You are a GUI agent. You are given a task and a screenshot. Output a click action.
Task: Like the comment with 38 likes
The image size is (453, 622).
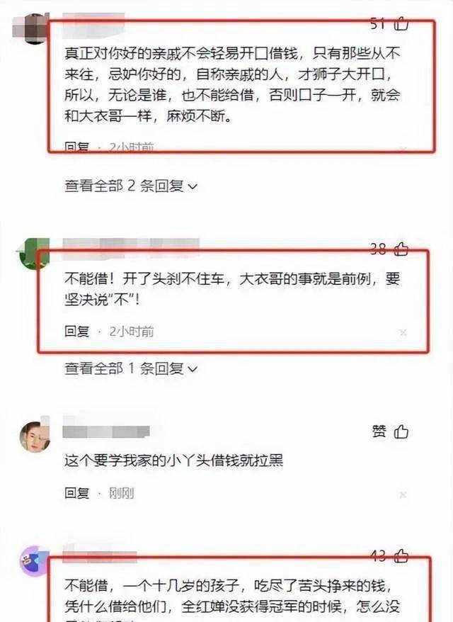[401, 249]
